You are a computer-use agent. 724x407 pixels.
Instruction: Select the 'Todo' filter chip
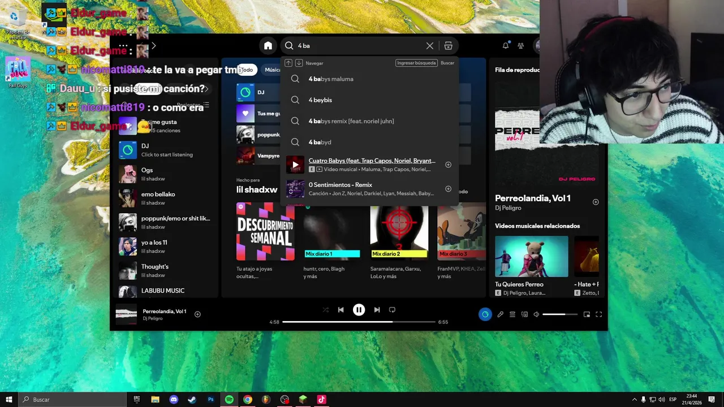[247, 70]
